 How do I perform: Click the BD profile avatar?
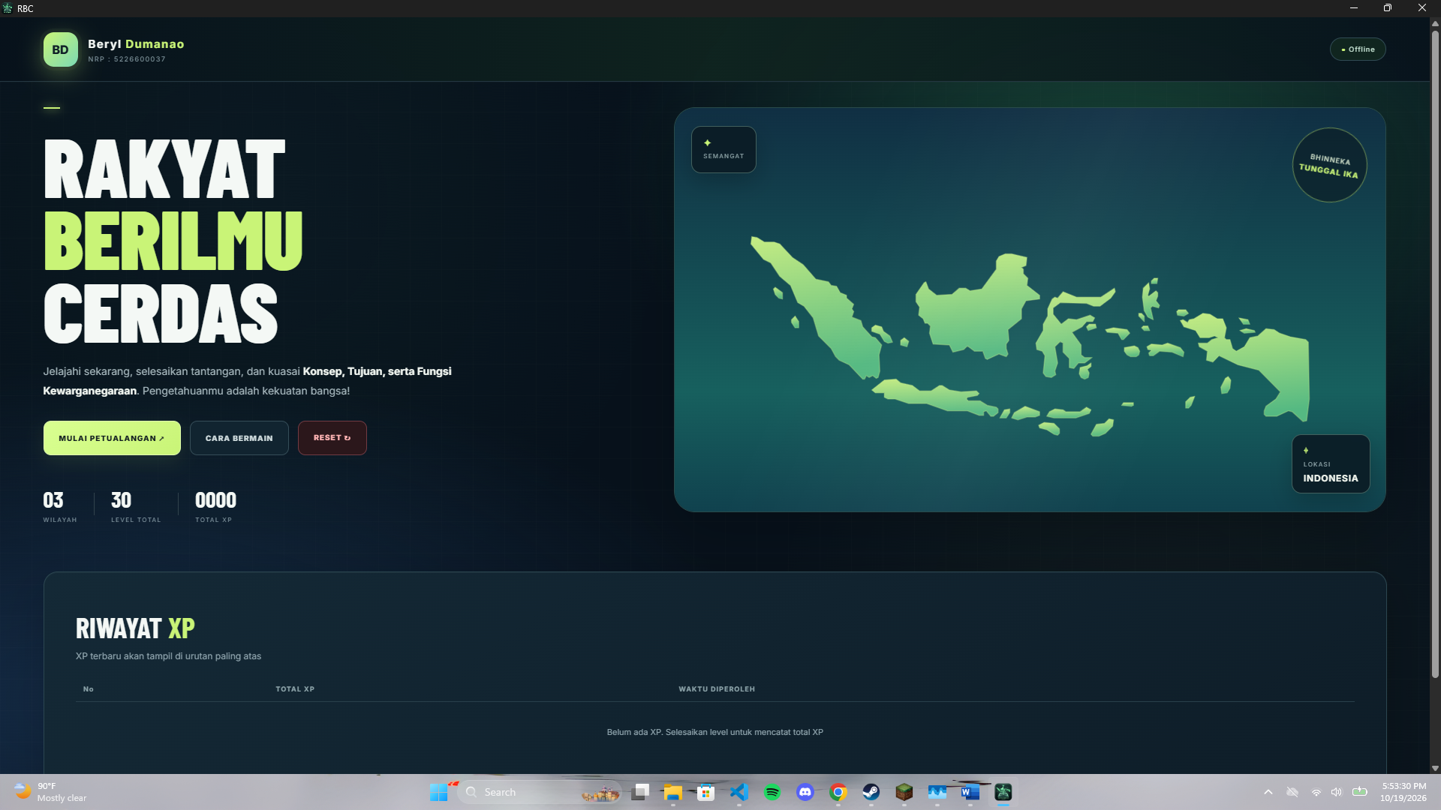tap(60, 49)
